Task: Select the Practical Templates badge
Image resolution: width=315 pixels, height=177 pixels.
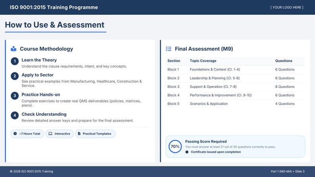Action: 95,134
